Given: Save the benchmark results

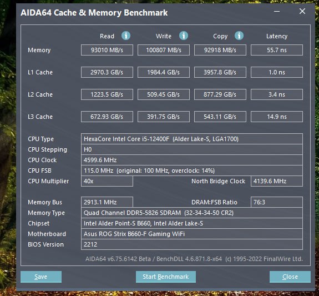Looking at the screenshot, I should 41,277.
